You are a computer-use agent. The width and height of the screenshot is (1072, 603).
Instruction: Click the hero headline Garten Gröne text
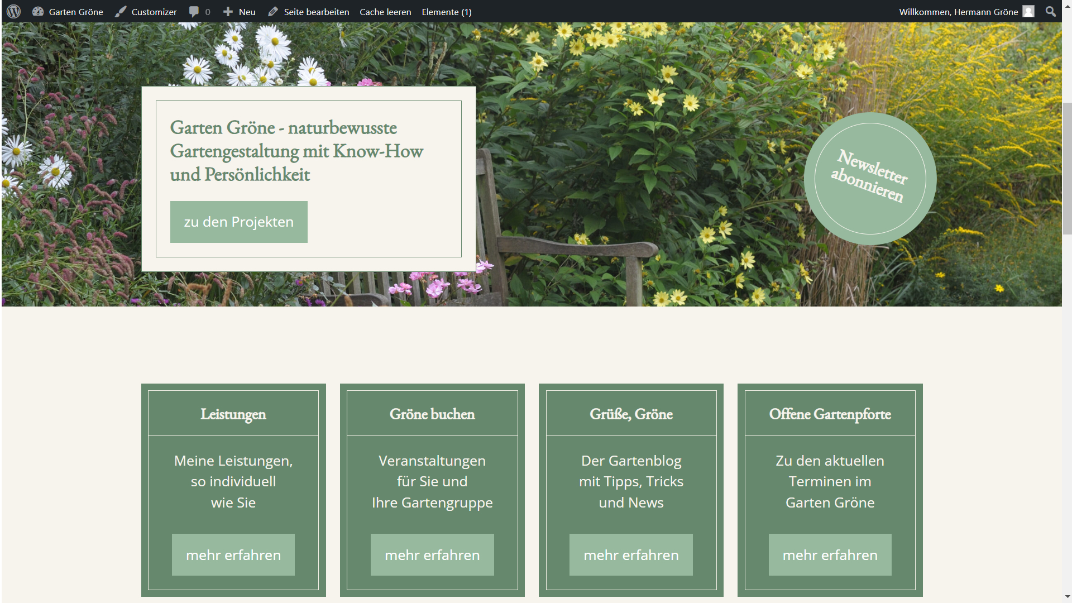296,151
